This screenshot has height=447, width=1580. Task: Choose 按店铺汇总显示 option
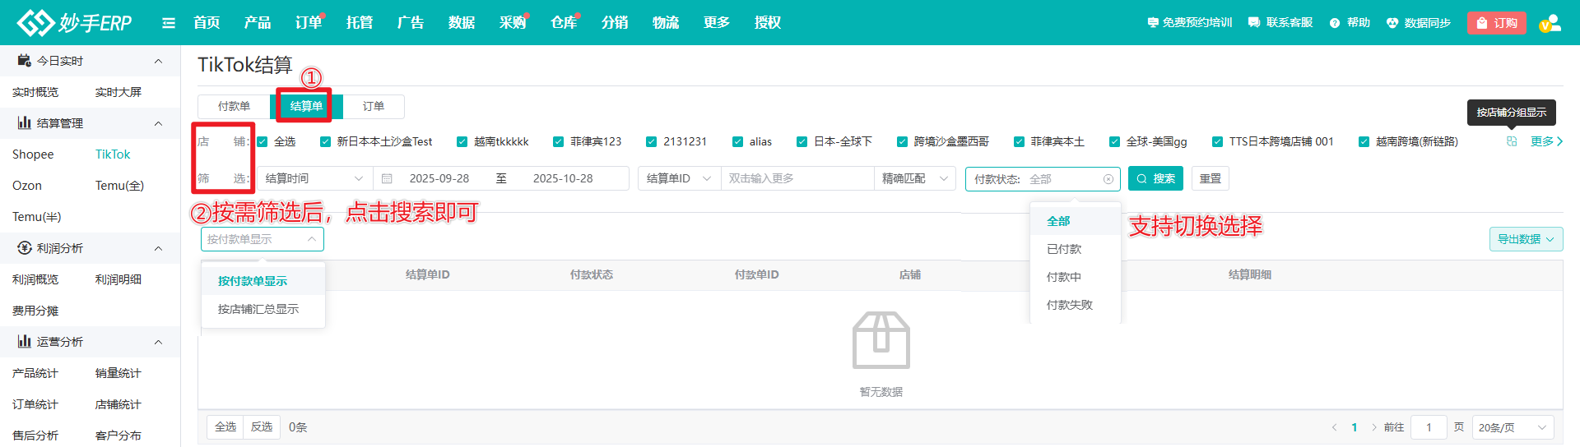coord(263,309)
